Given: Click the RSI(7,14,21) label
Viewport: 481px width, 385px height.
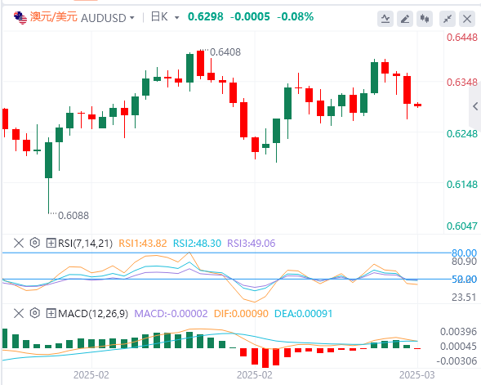Looking at the screenshot, I should (x=85, y=243).
